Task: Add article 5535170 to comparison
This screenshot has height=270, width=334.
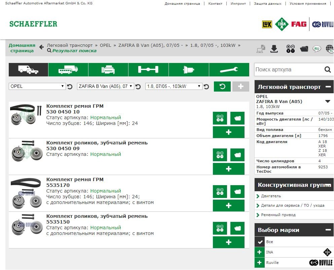Action: click(x=220, y=192)
